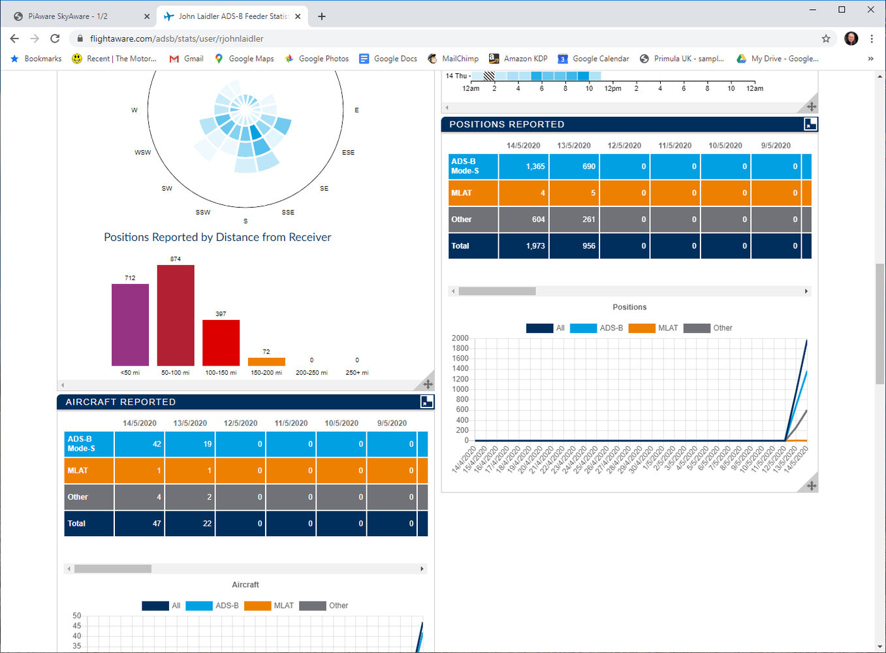Image resolution: width=886 pixels, height=653 pixels.
Task: Toggle ADS-B series in Positions legend
Action: pyautogui.click(x=596, y=328)
